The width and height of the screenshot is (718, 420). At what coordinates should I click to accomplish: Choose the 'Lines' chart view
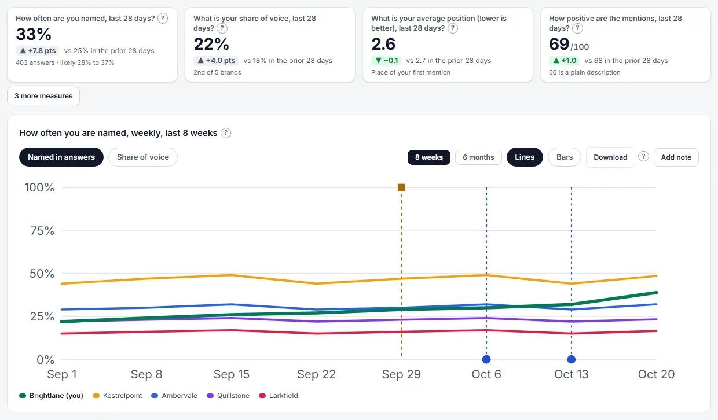525,157
